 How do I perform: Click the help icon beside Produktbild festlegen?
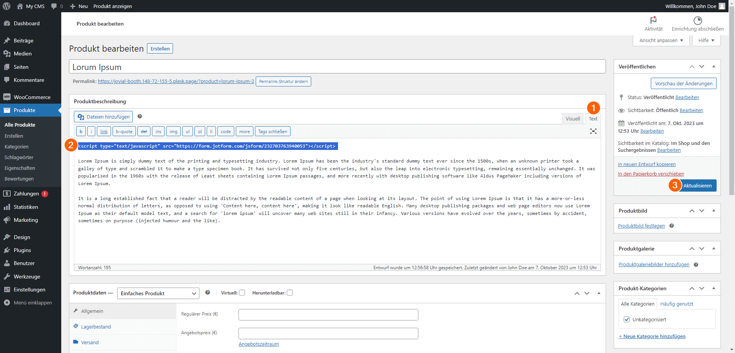(x=671, y=226)
